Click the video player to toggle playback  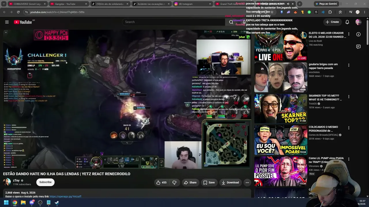pos(127,99)
